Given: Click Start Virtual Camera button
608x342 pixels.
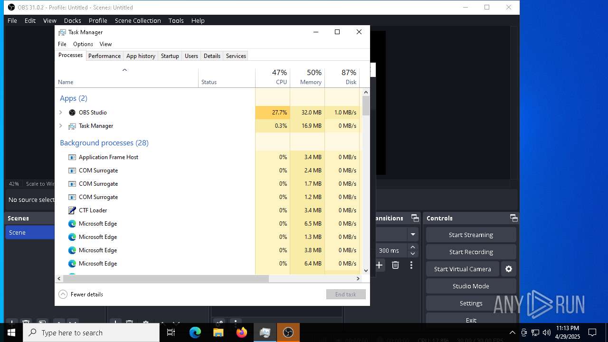Looking at the screenshot, I should point(463,269).
